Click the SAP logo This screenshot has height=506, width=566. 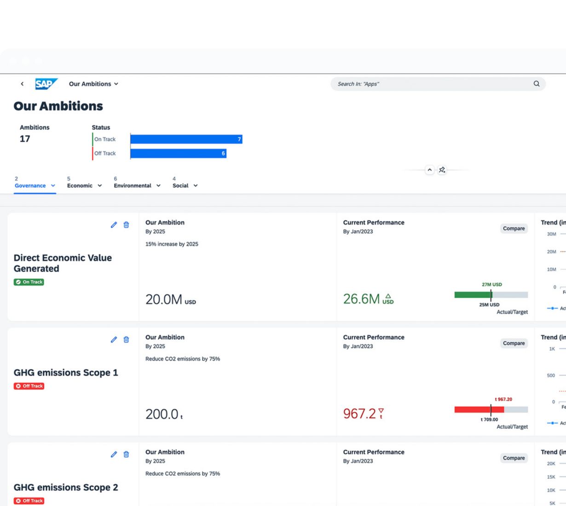pos(46,84)
